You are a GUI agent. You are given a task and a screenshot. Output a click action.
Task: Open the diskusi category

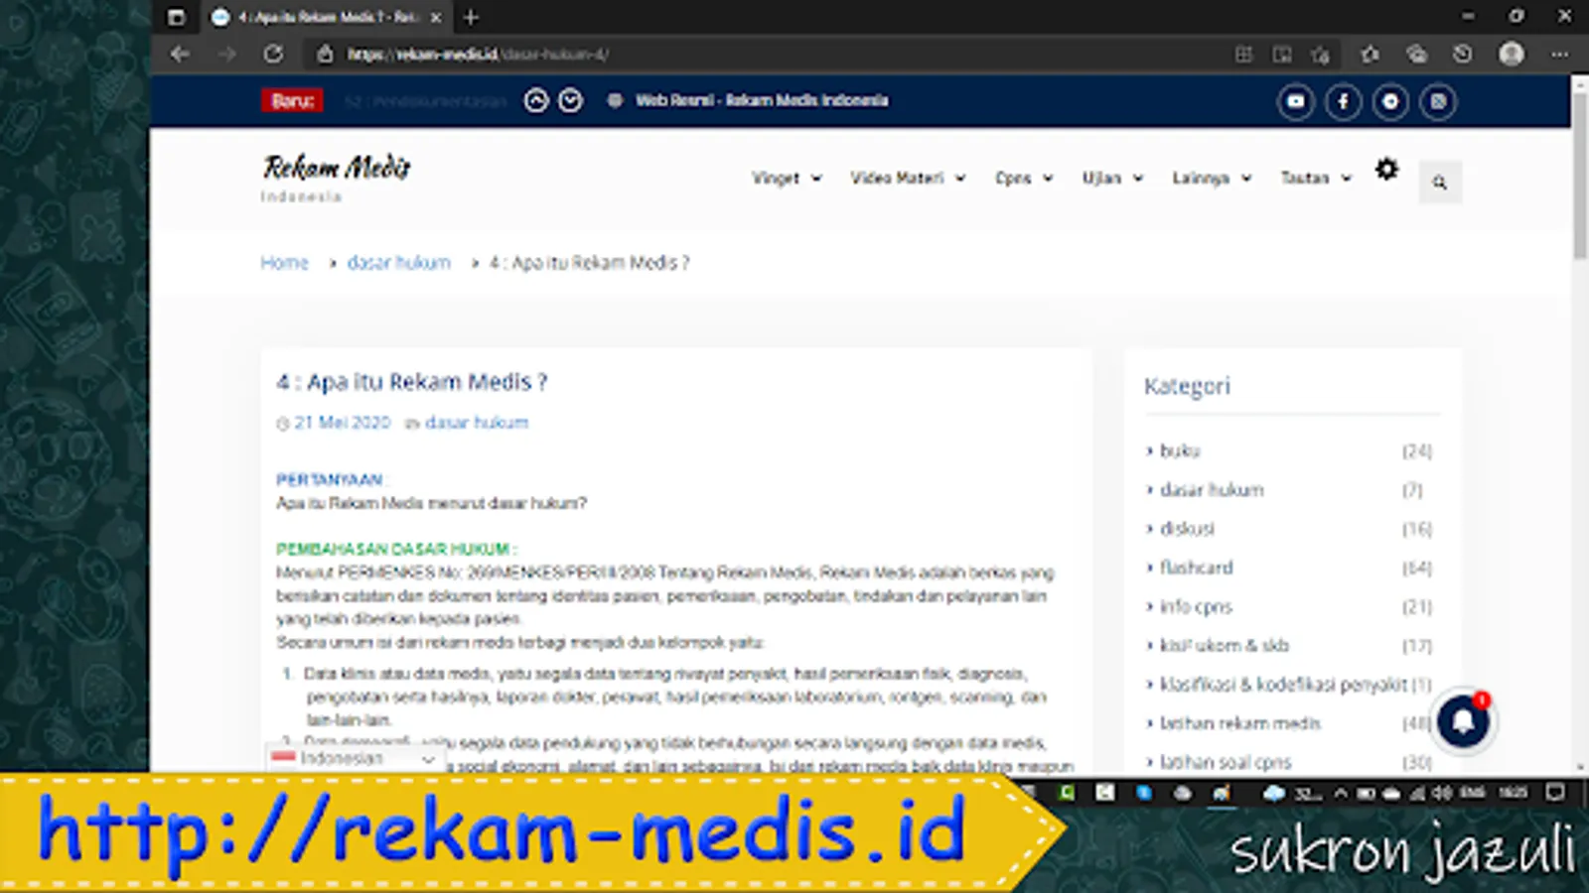pyautogui.click(x=1187, y=529)
